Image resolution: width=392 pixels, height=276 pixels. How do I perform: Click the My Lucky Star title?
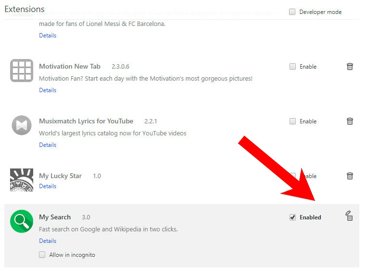click(x=60, y=176)
